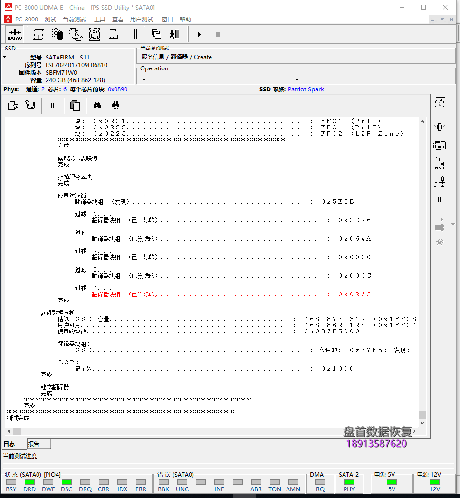Open the left Operation dropdown arrow
Viewport: 460px width, 498px height.
coord(144,80)
